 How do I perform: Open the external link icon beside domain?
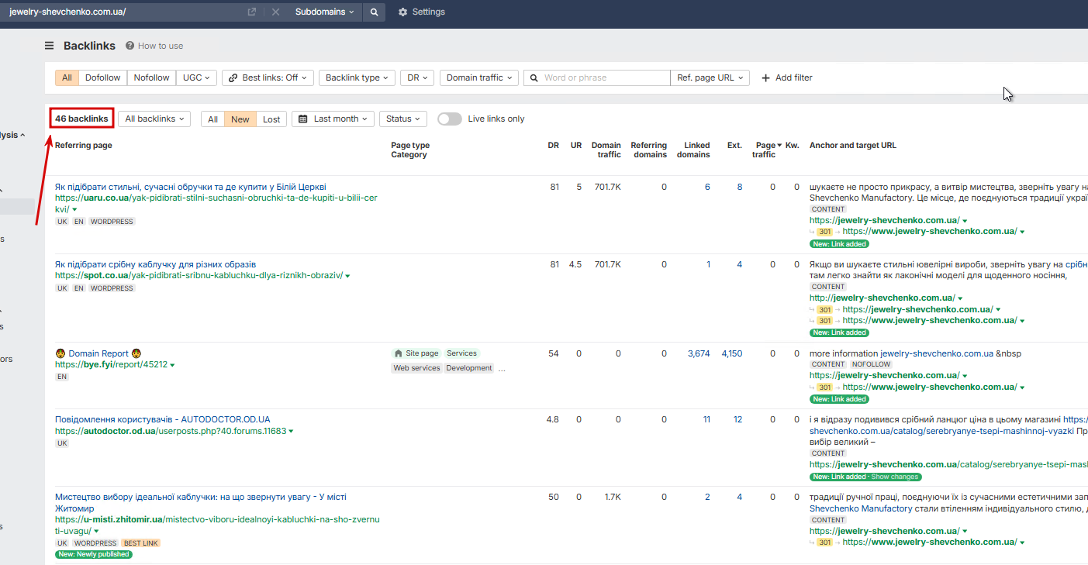pyautogui.click(x=252, y=12)
